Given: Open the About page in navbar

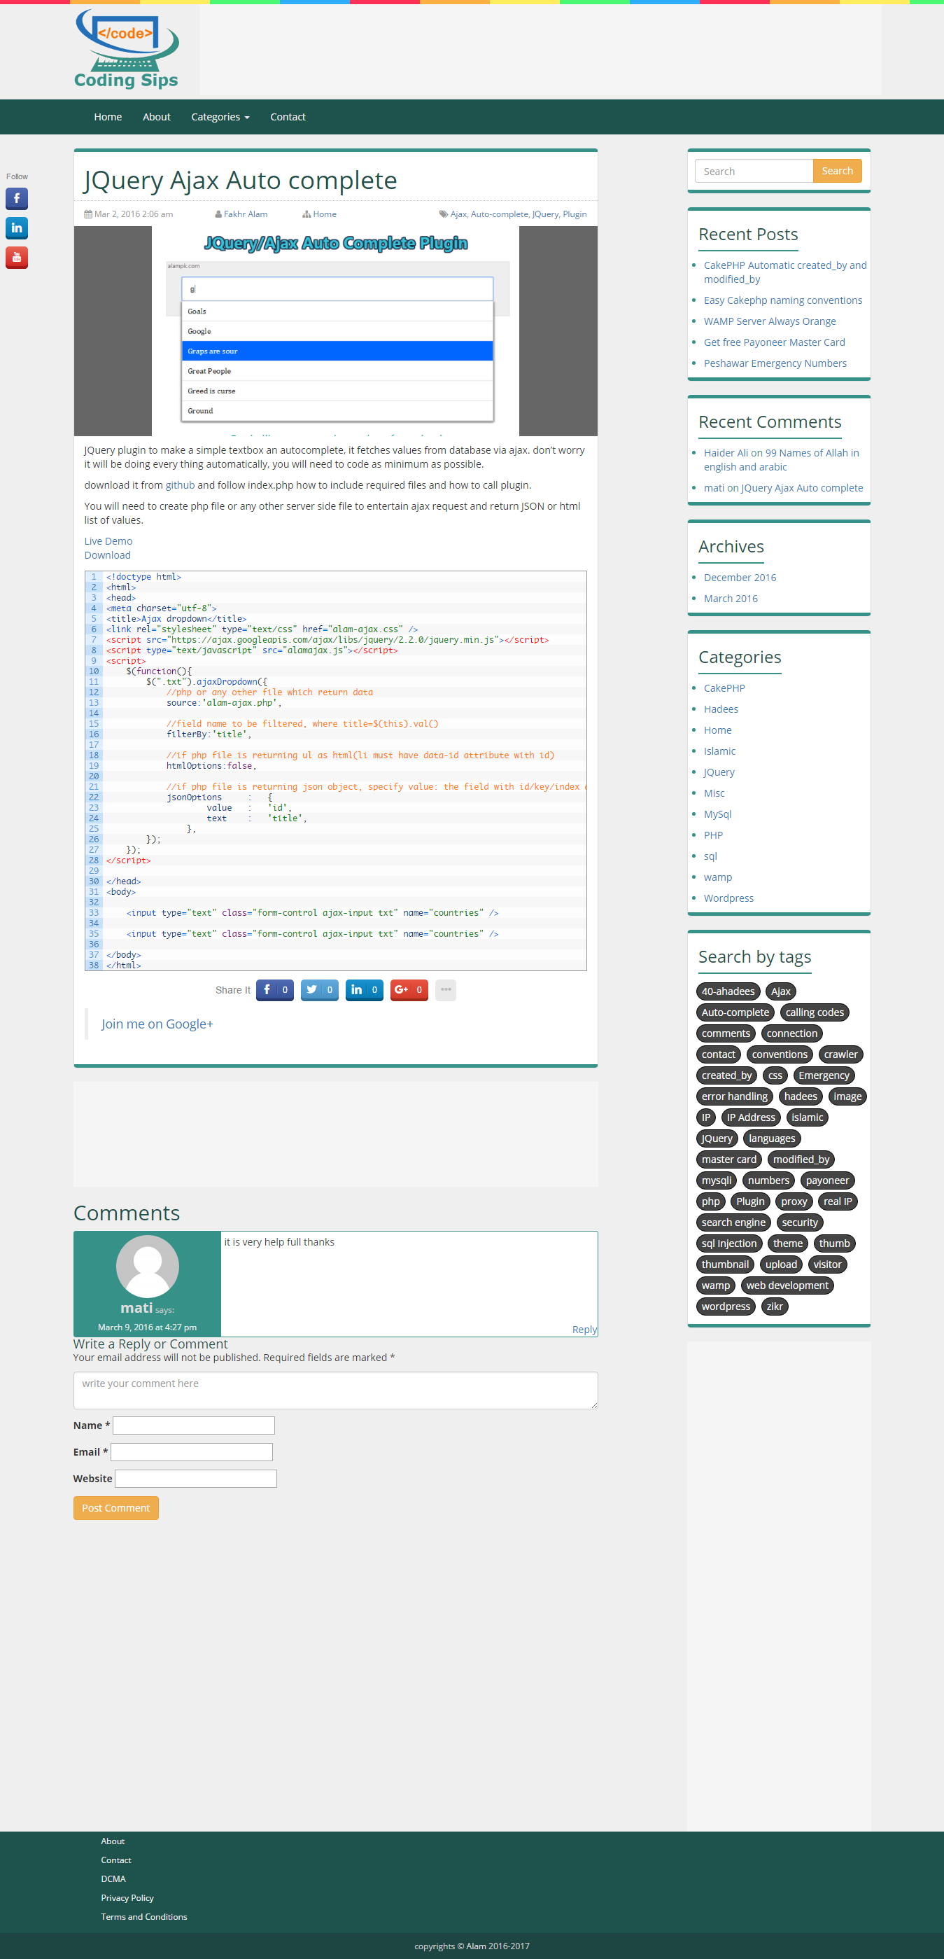Looking at the screenshot, I should [157, 116].
